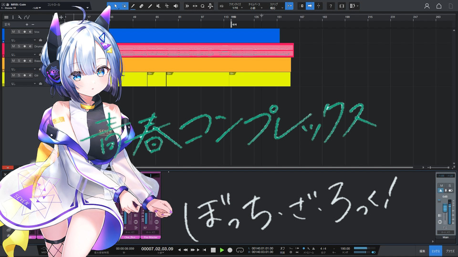Toggle the loop button in transport

(x=240, y=250)
